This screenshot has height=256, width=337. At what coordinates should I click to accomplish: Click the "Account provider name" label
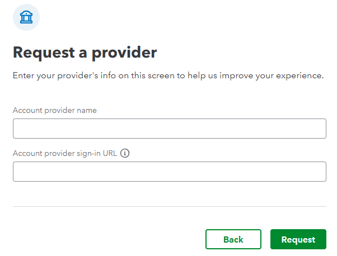point(55,110)
